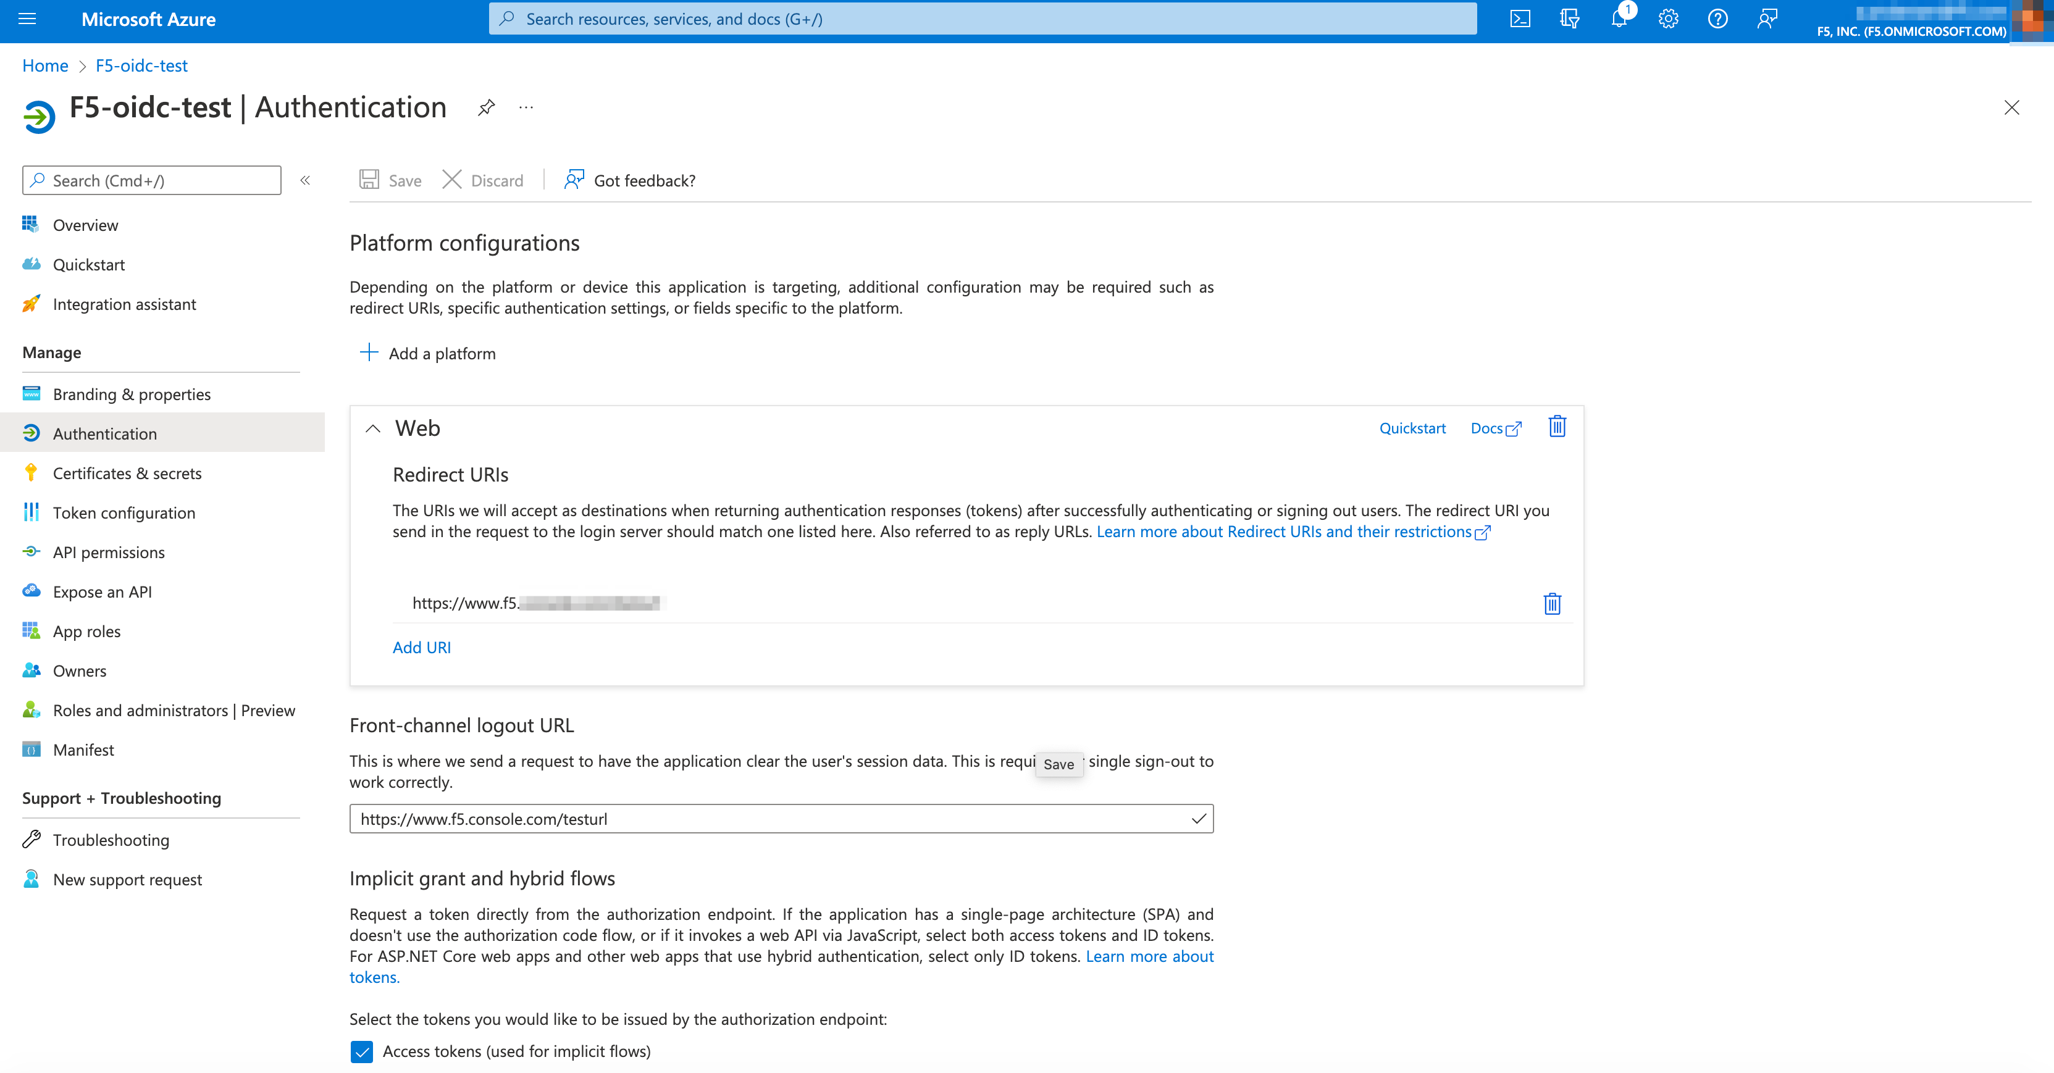The image size is (2054, 1073).
Task: Open the portal hamburger menu
Action: (27, 19)
